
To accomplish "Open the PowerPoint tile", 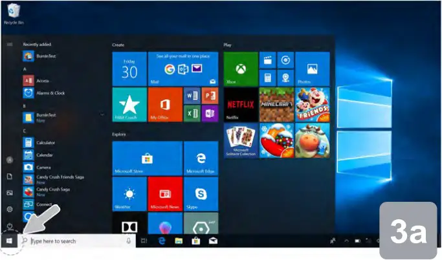I will click(x=210, y=96).
